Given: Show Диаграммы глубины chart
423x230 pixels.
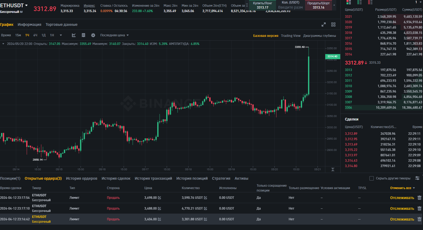Looking at the screenshot, I should click(320, 36).
